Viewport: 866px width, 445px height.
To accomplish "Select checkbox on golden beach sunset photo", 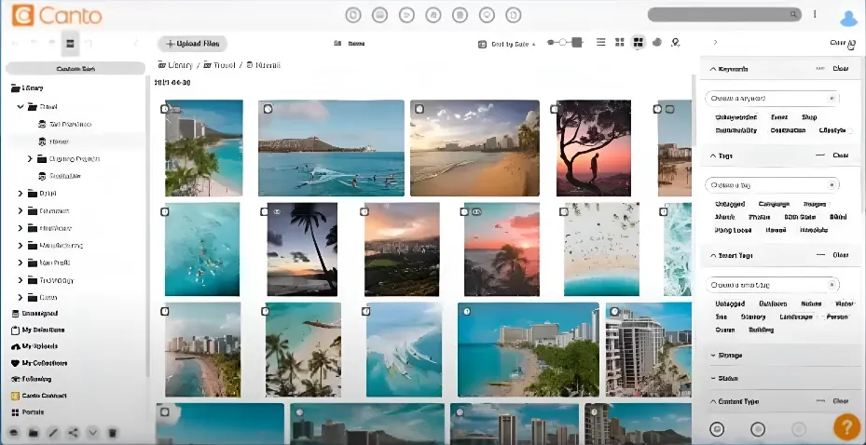I will (419, 109).
